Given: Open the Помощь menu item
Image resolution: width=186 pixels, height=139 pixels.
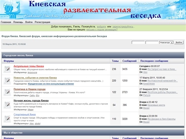Looking at the screenshot, I should pos(18,22).
